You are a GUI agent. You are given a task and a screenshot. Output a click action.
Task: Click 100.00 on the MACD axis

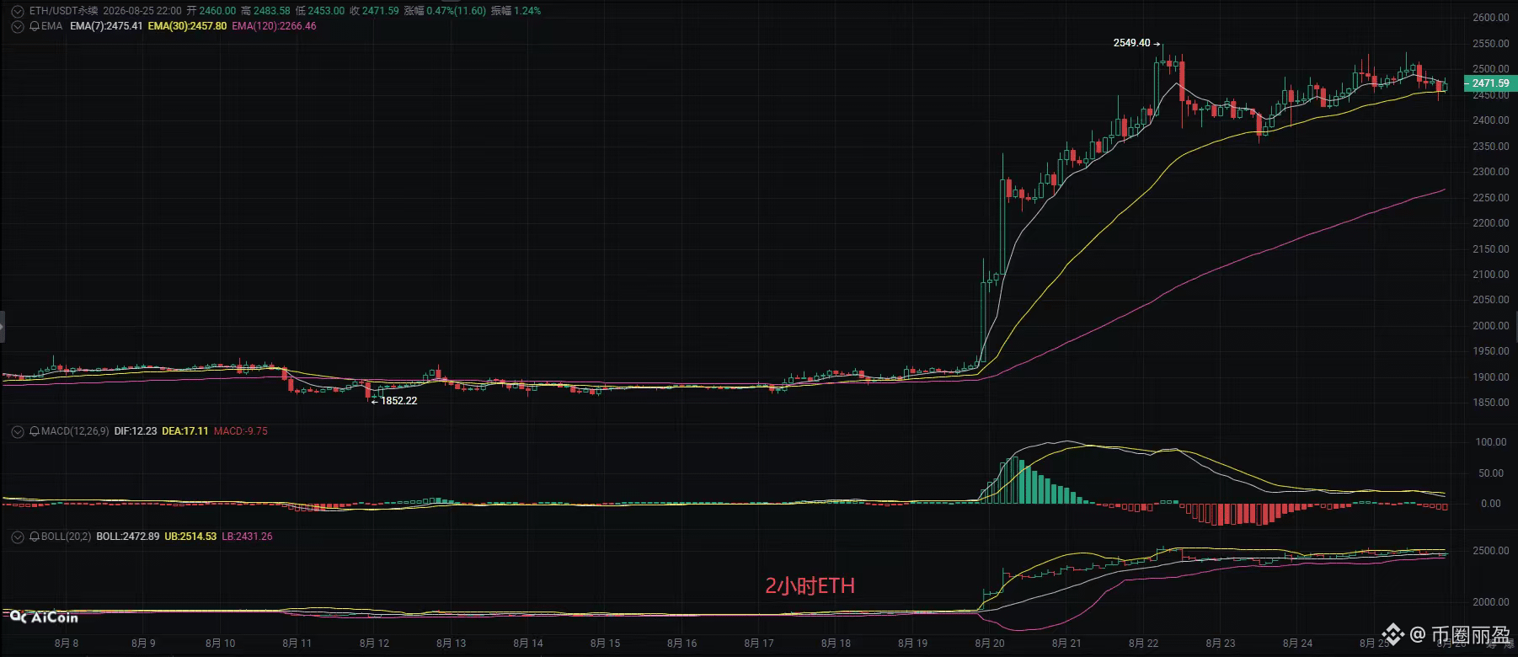pos(1491,442)
